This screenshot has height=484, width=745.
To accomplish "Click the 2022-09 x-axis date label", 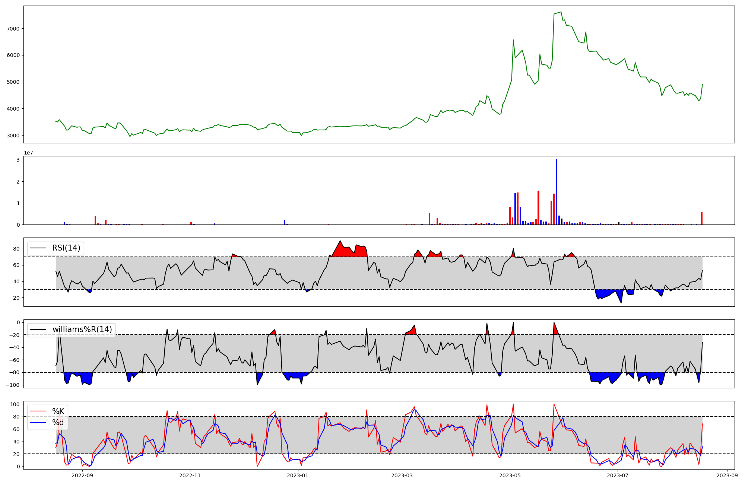I will point(82,475).
